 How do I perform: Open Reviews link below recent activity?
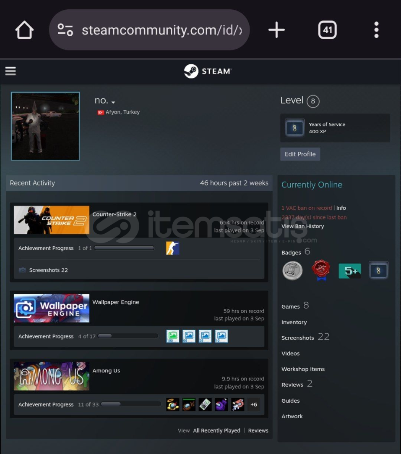(258, 430)
